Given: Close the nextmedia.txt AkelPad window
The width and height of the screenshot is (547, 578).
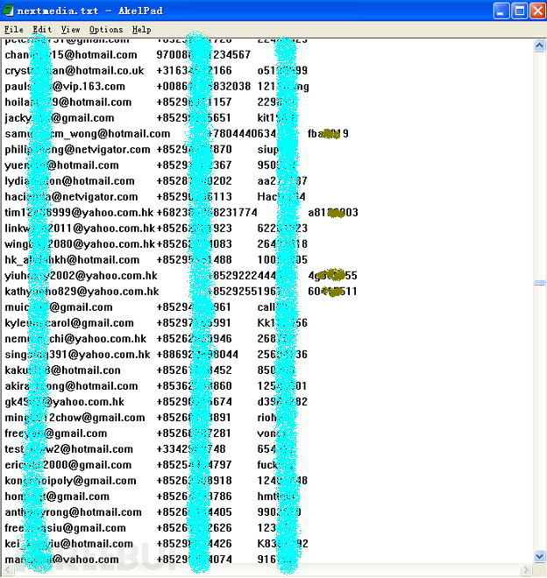Looking at the screenshot, I should point(537,11).
